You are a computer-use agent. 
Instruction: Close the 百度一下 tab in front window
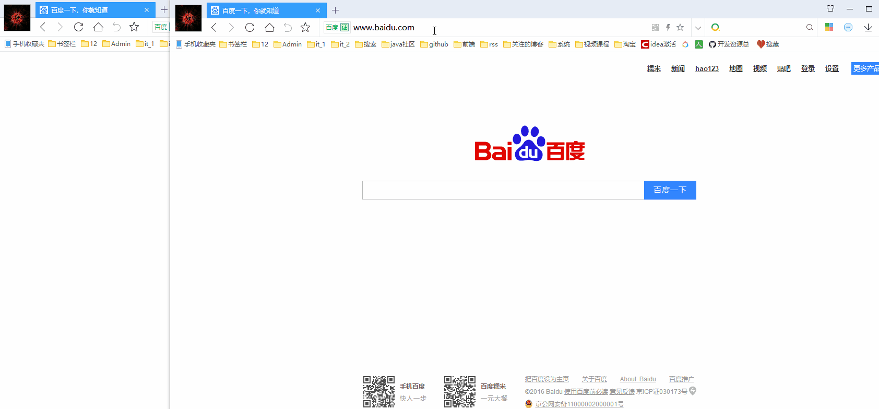pyautogui.click(x=318, y=10)
